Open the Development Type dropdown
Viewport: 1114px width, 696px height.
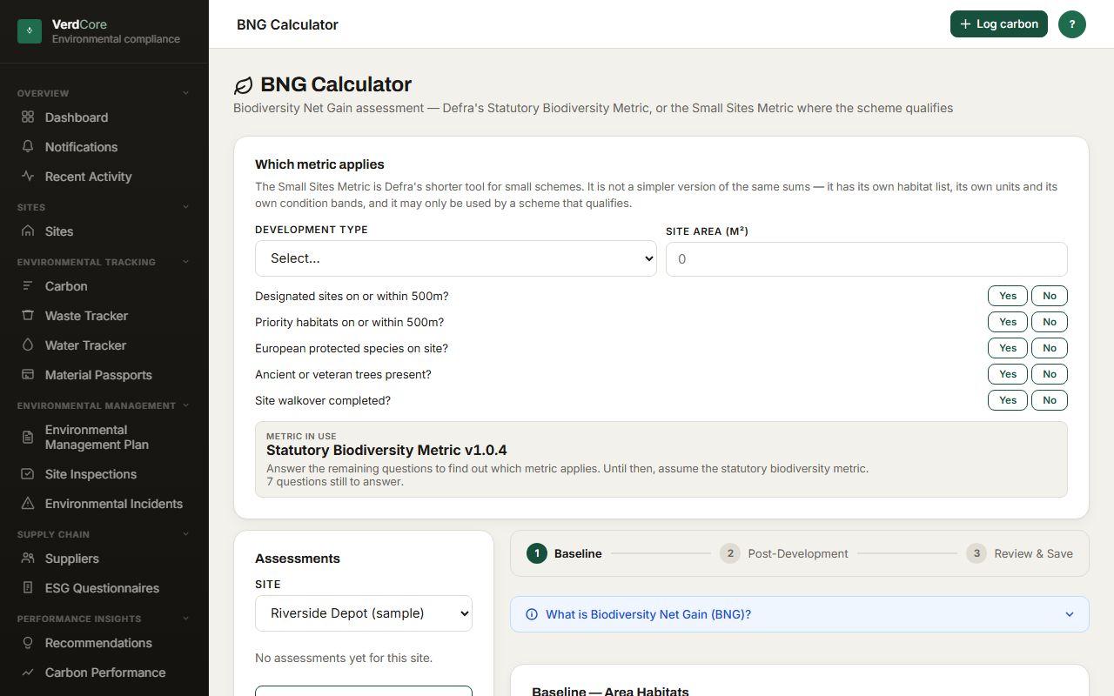[456, 258]
